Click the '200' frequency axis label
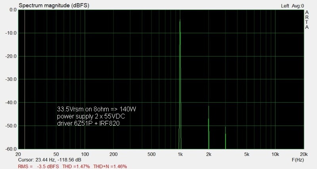 click(x=113, y=154)
